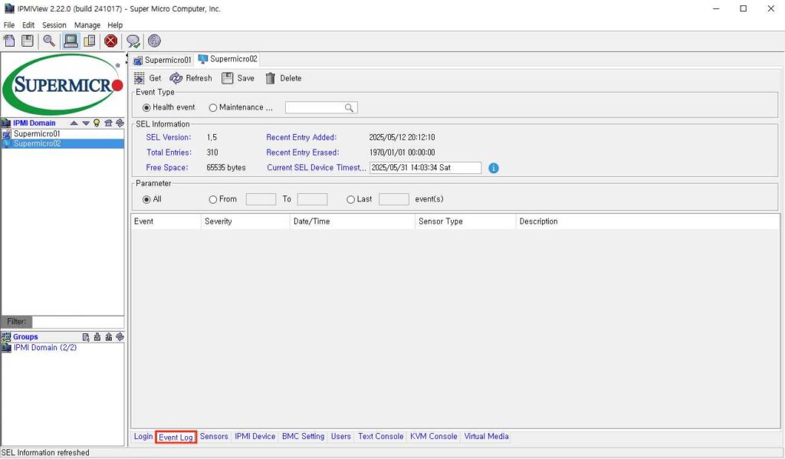
Task: Click the down arrow in IPMI Domain header
Action: [86, 123]
